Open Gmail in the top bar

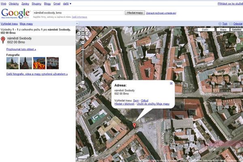click(57, 4)
